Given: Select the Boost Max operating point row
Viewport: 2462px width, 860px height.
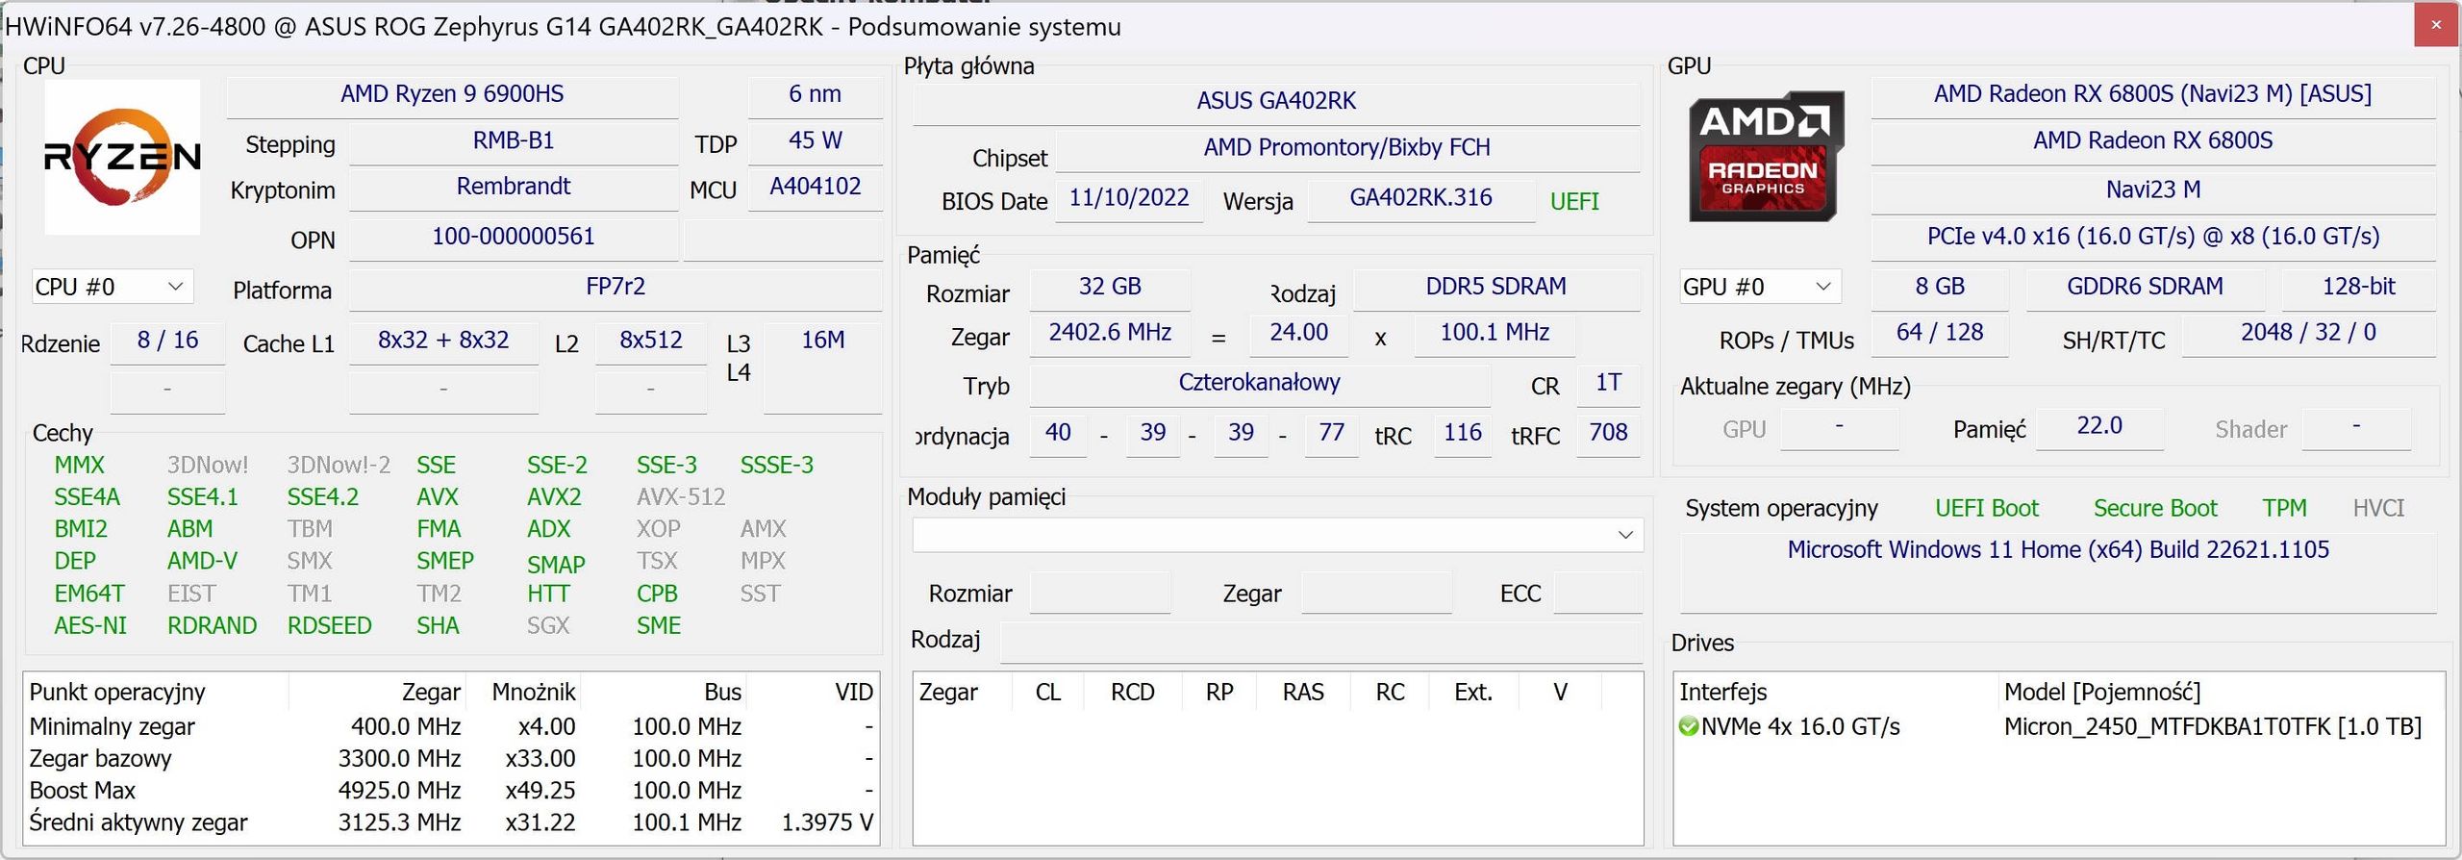Looking at the screenshot, I should point(451,791).
